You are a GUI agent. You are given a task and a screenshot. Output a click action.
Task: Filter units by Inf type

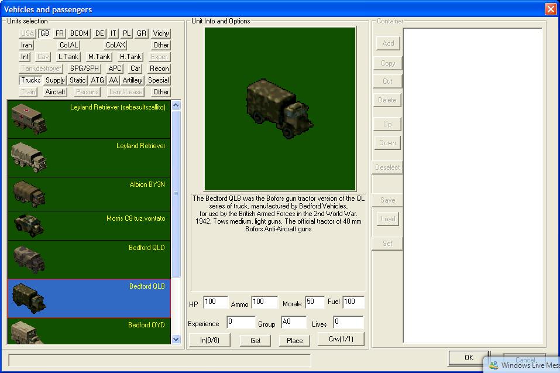click(25, 57)
